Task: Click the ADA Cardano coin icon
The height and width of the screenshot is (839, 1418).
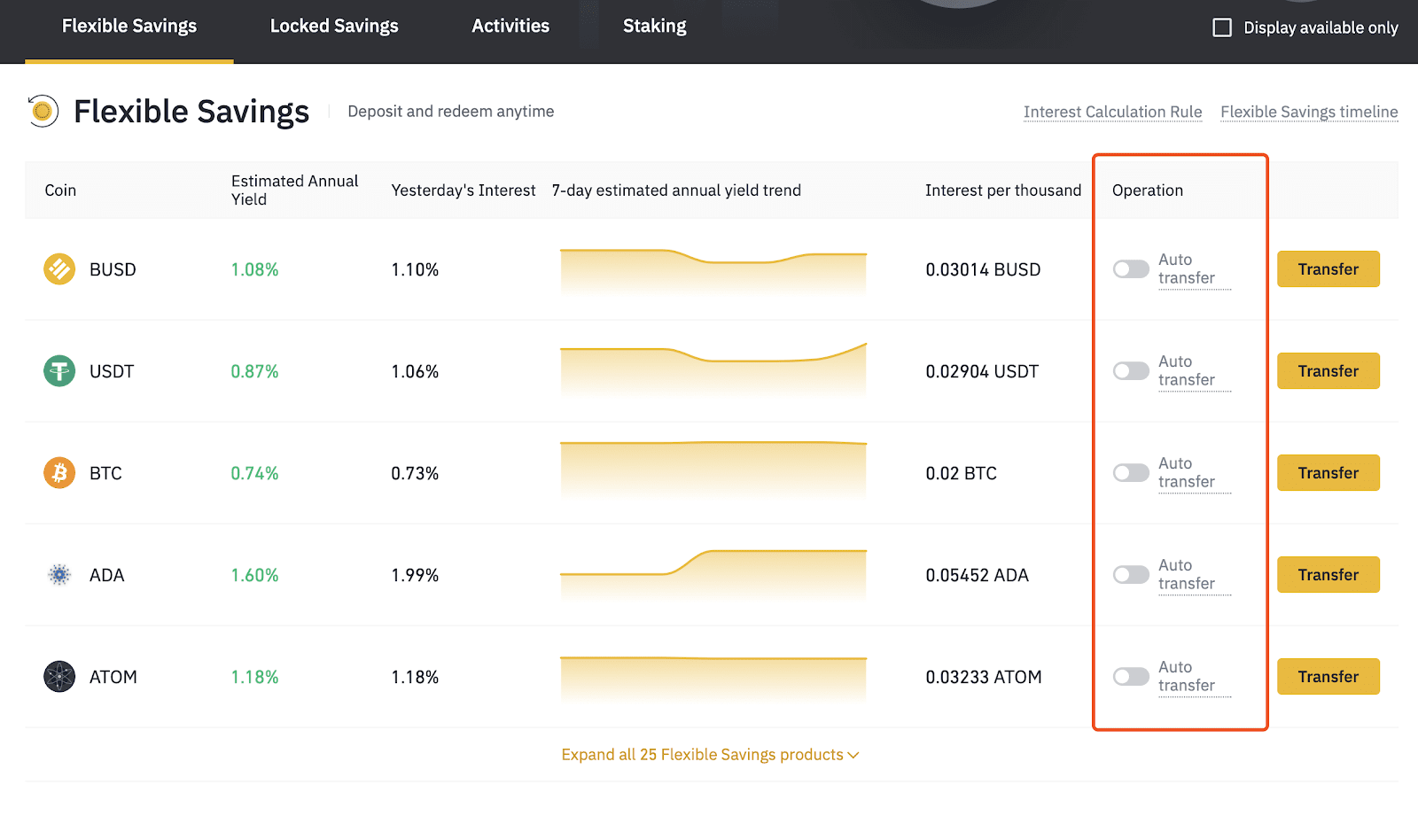Action: (59, 575)
